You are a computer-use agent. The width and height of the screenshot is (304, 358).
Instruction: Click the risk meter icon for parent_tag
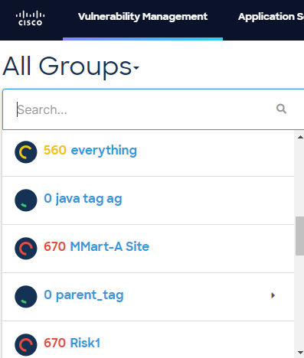pos(26,297)
